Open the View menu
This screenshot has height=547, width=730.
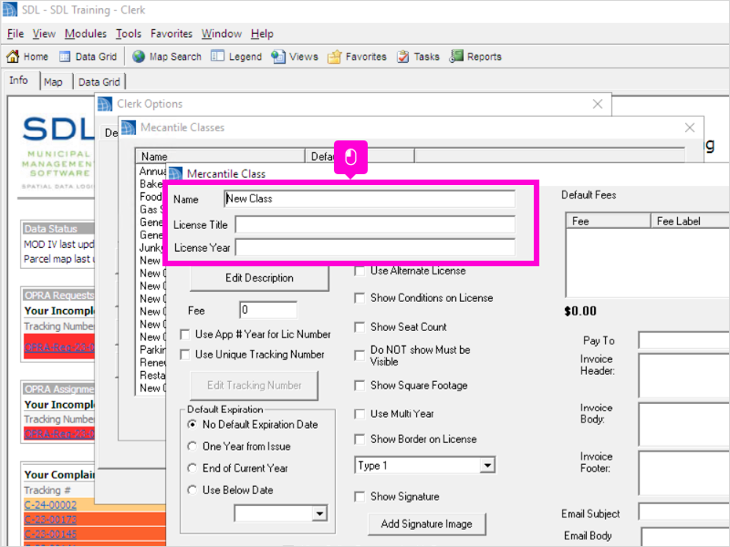(x=44, y=34)
